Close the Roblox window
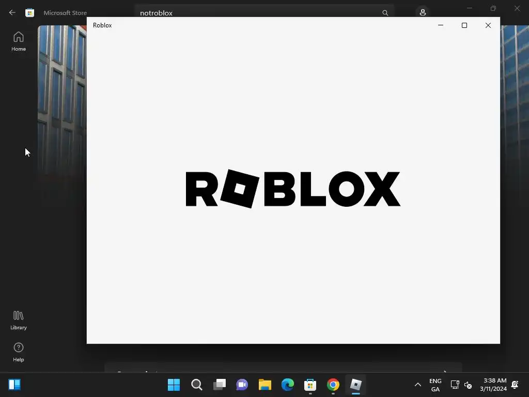 click(x=488, y=25)
